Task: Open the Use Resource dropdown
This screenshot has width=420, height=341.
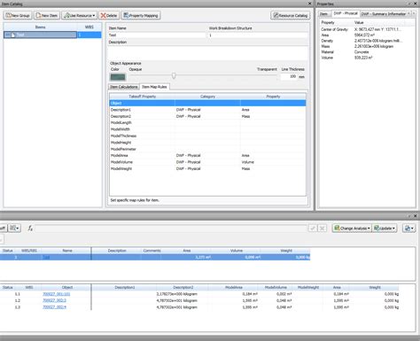Action: coord(80,15)
